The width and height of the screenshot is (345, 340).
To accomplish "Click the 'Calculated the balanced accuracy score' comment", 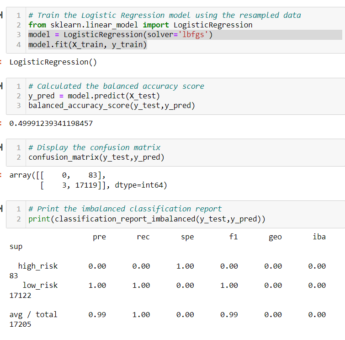I will [x=116, y=86].
